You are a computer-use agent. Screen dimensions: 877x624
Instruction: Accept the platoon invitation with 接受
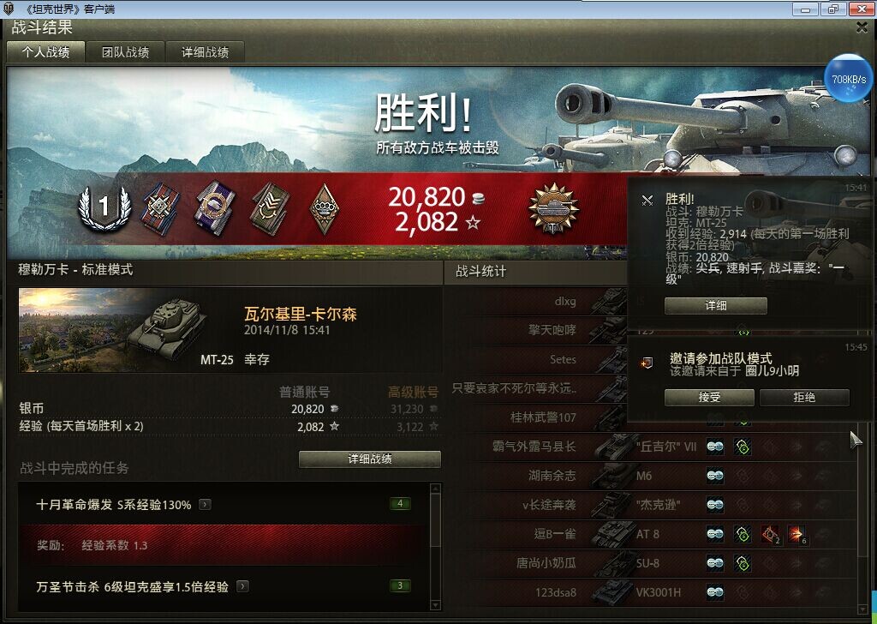pos(709,398)
